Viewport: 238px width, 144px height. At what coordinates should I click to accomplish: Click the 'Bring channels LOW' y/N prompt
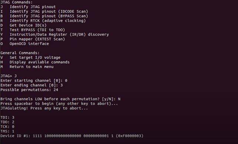60,99
